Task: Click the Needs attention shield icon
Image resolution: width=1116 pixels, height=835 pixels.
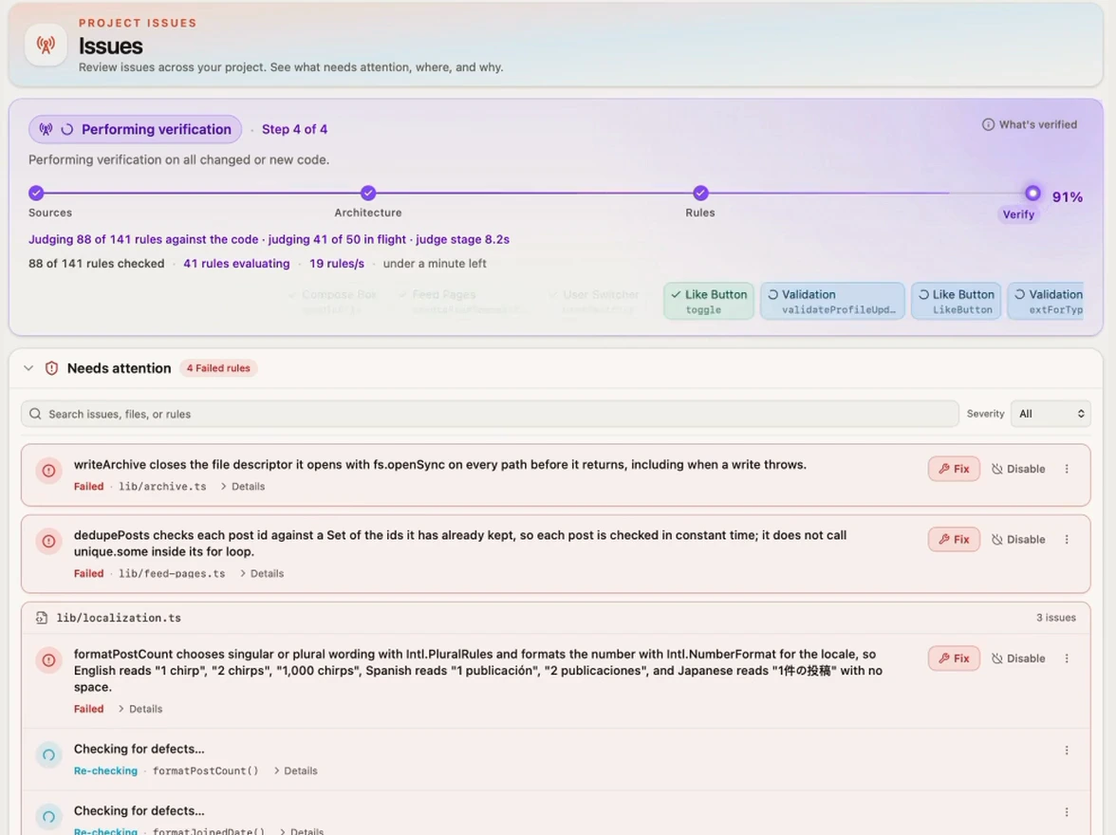Action: (x=51, y=368)
